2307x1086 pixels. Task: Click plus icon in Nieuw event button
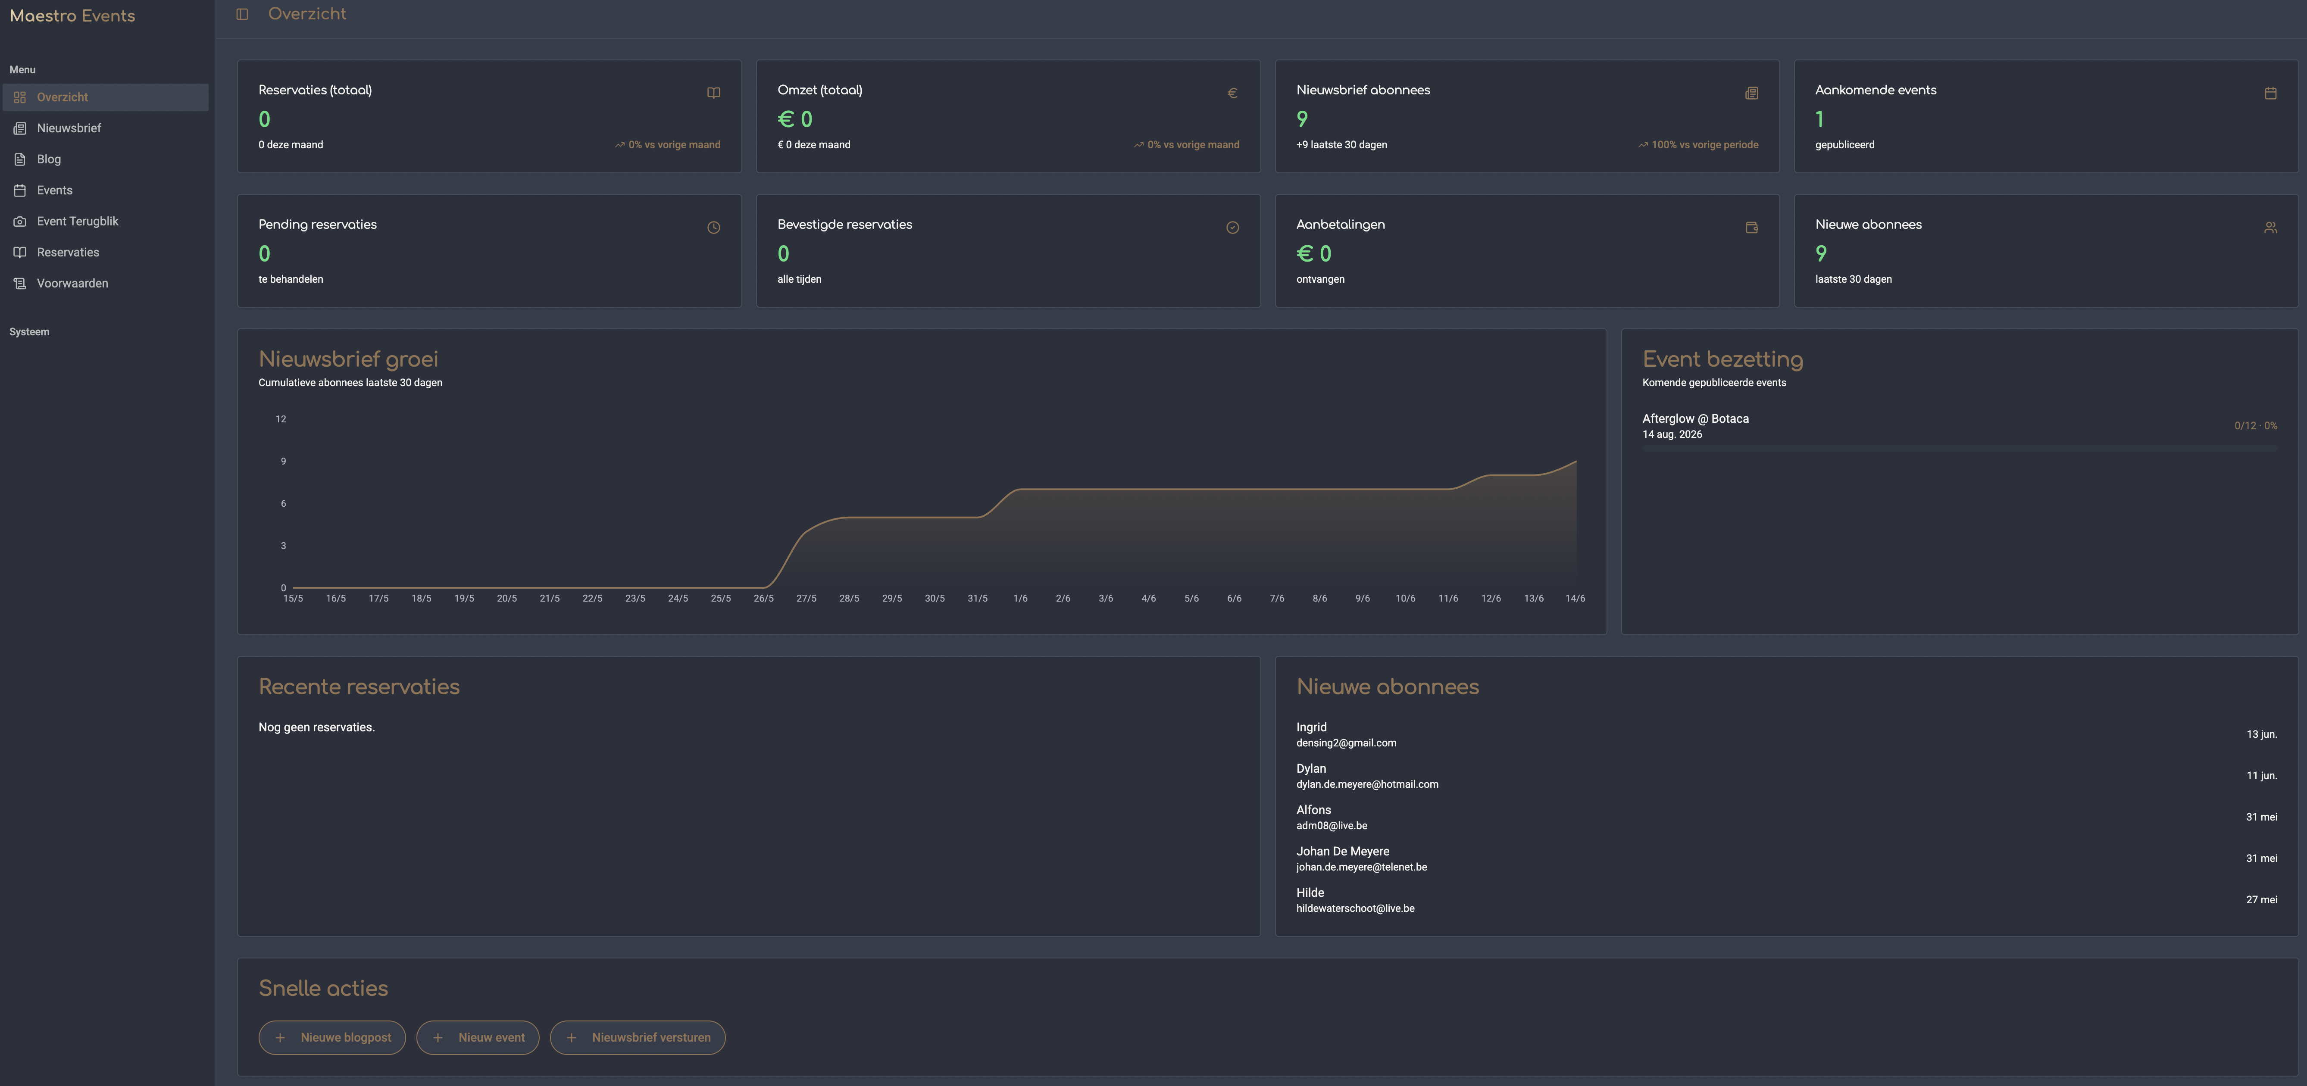[x=438, y=1038]
